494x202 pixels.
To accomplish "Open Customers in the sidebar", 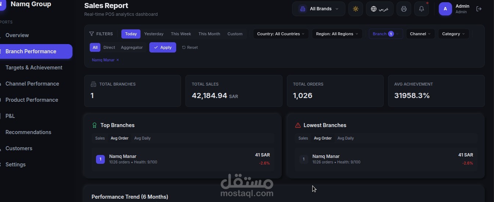I will click(x=36, y=148).
